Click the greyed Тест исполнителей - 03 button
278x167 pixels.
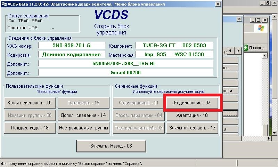point(139,128)
